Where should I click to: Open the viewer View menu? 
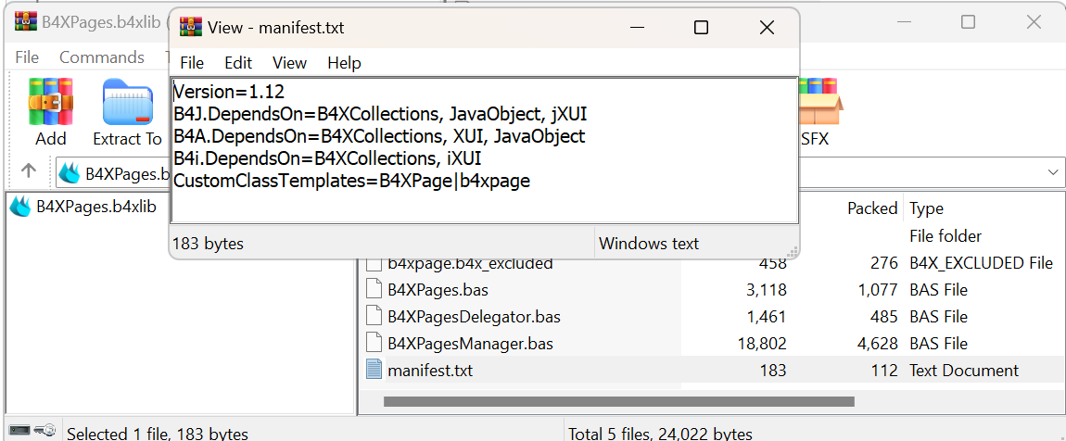pos(289,63)
